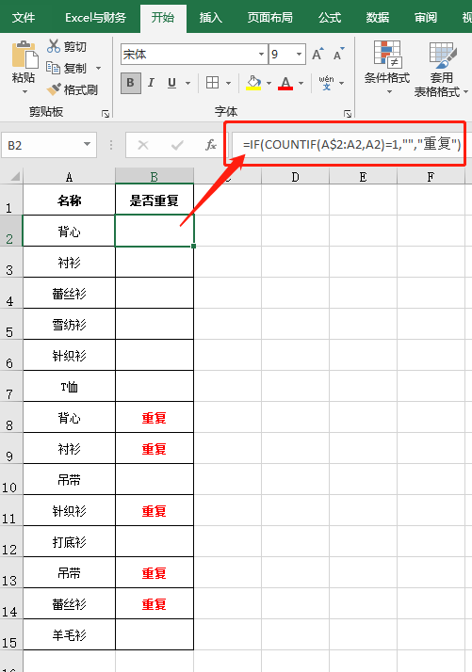Select the Format Painter (格式刷) tool

pos(73,89)
